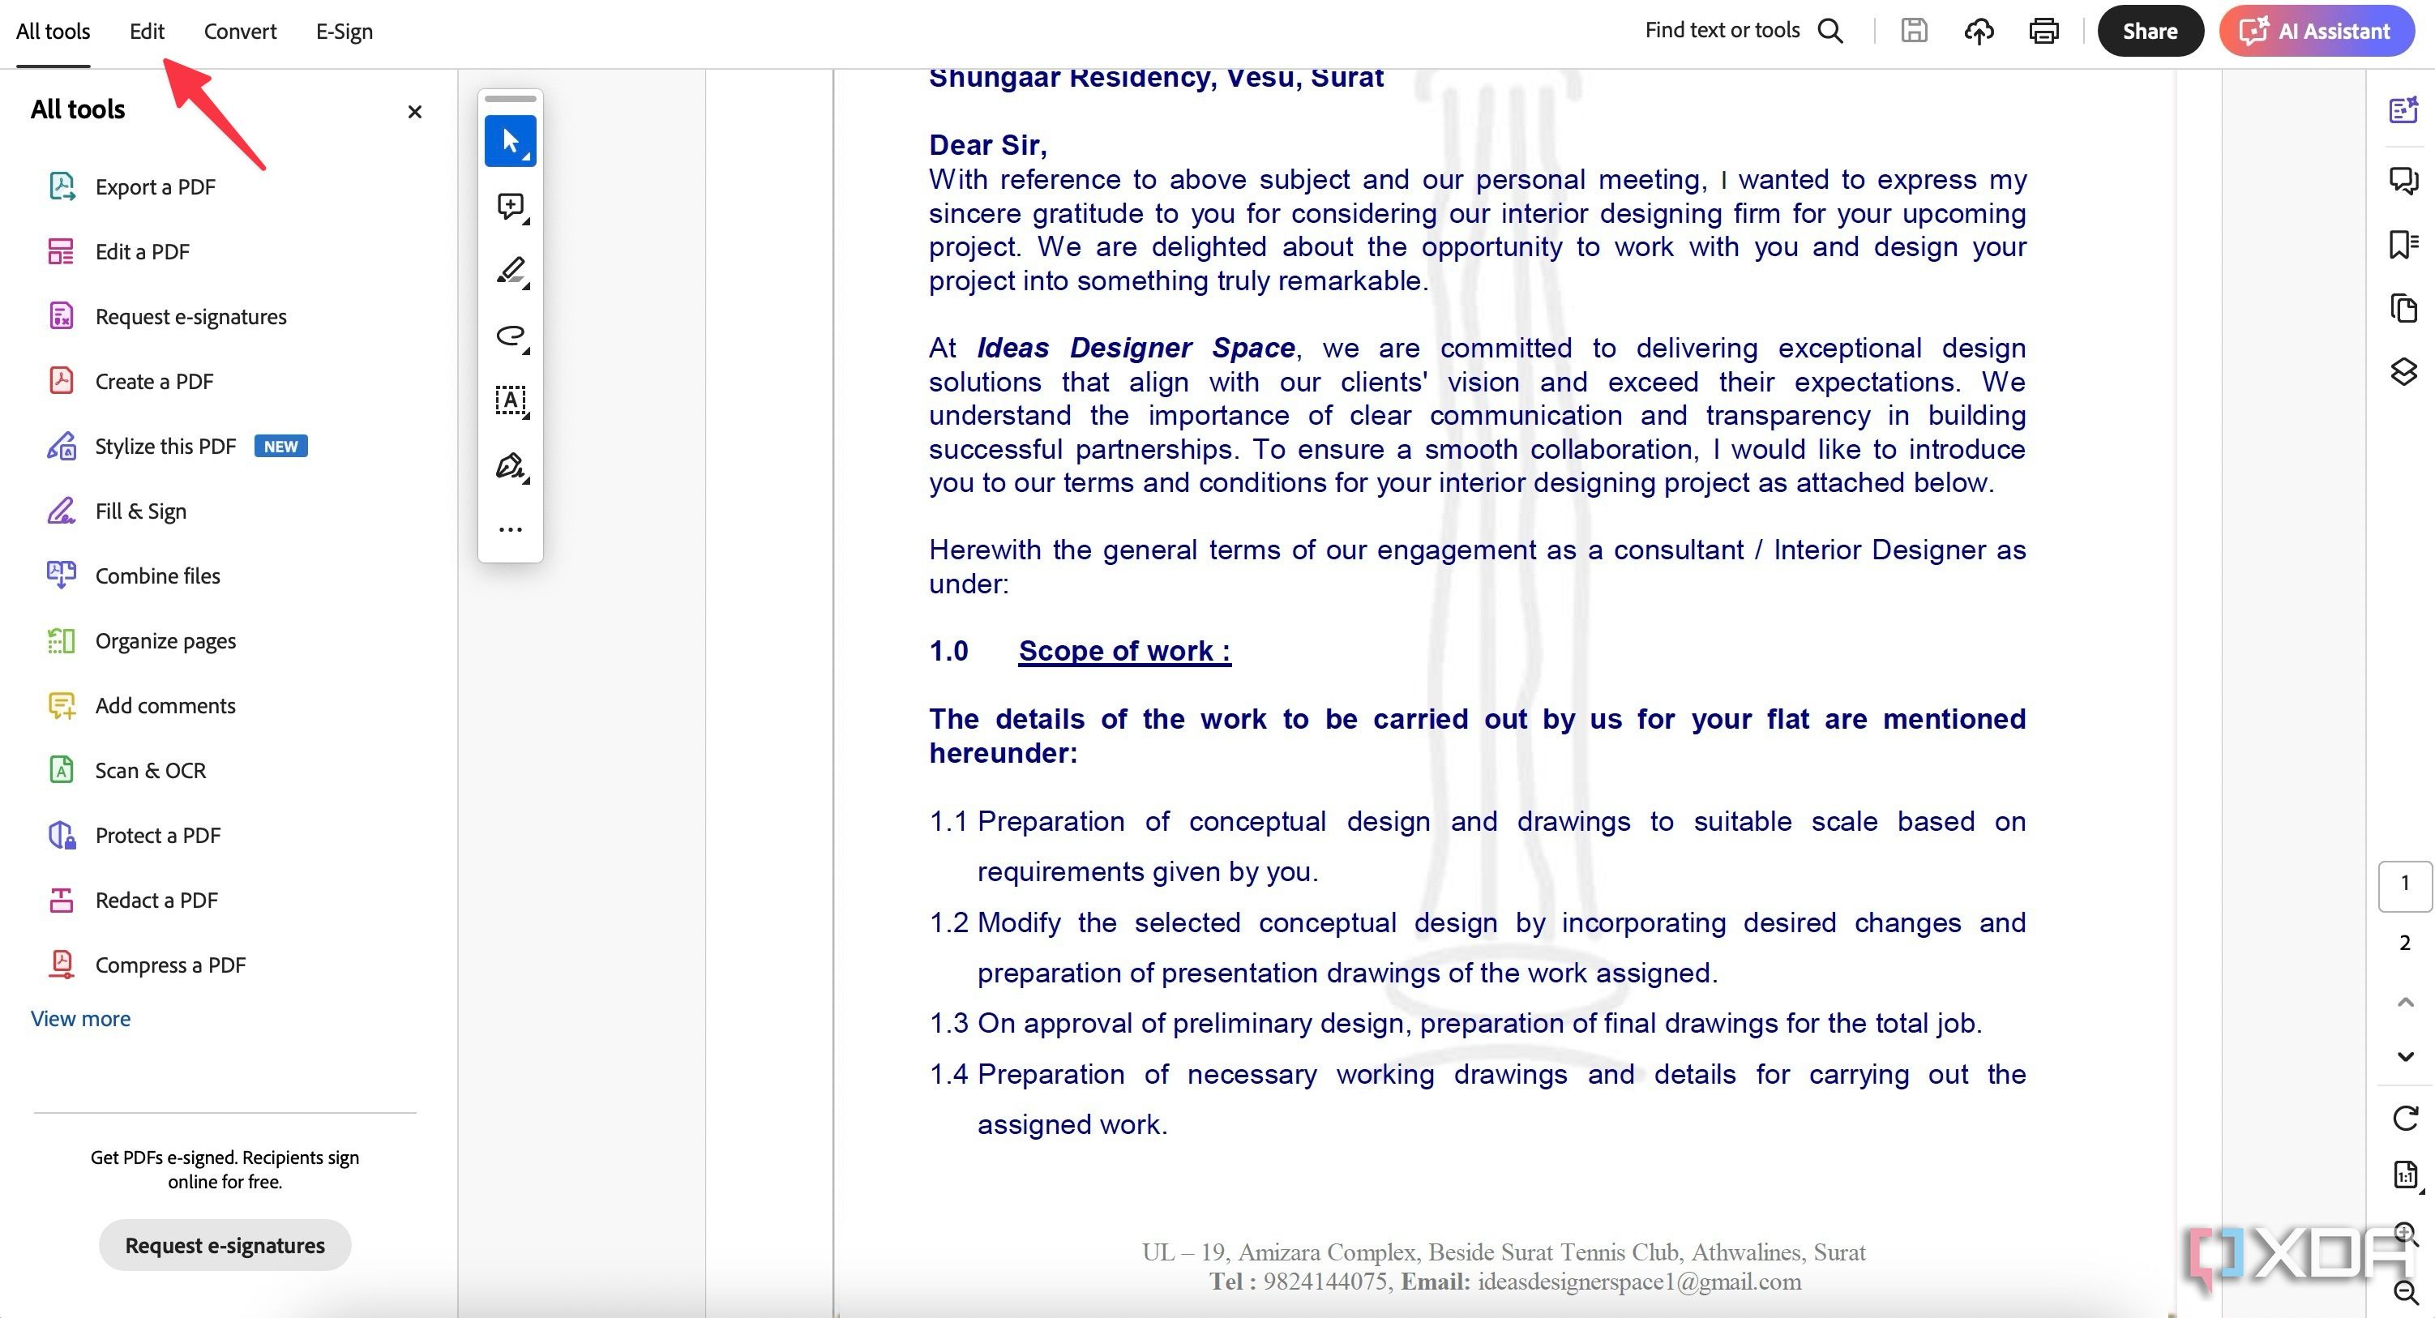Click the Combine files tool icon
The width and height of the screenshot is (2435, 1318).
pos(60,575)
